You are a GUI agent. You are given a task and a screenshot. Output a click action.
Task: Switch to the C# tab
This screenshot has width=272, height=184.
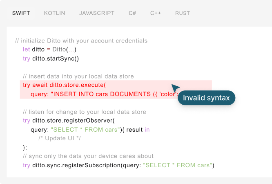(132, 13)
